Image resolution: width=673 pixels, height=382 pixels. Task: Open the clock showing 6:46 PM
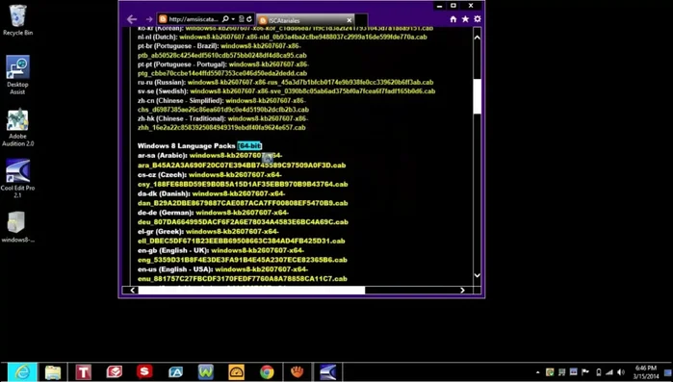pos(646,372)
